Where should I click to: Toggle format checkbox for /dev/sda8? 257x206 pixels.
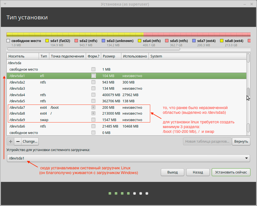coord(93,113)
